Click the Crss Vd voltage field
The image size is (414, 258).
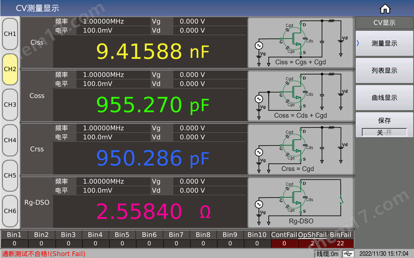[192, 137]
